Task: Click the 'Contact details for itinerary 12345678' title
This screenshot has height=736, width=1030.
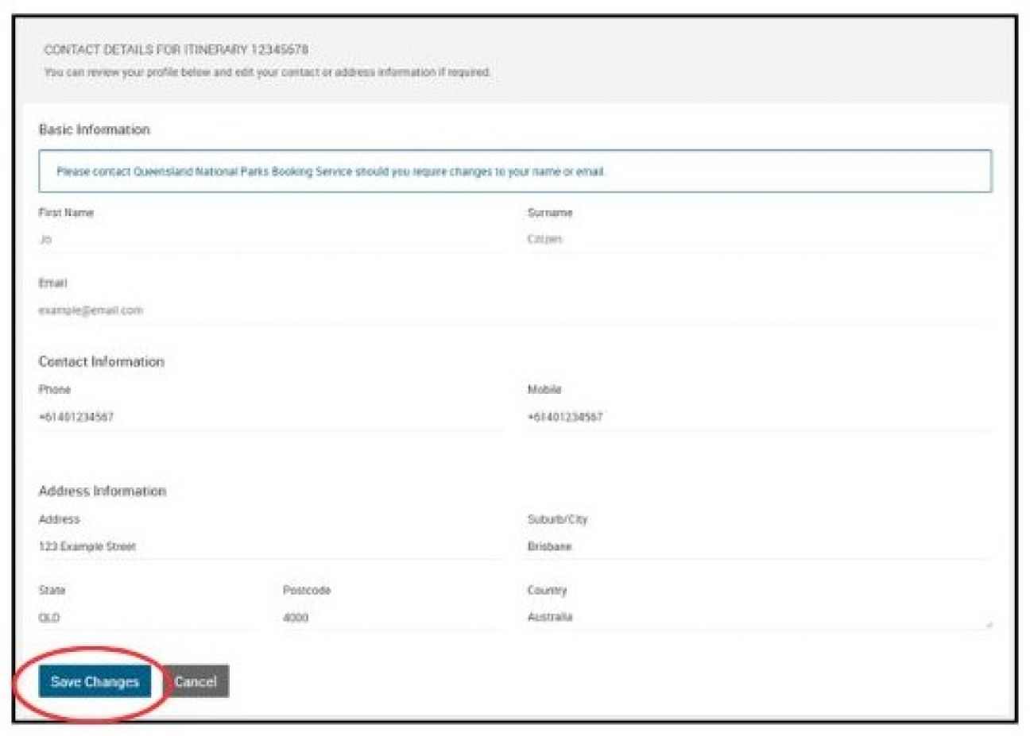Action: [176, 49]
